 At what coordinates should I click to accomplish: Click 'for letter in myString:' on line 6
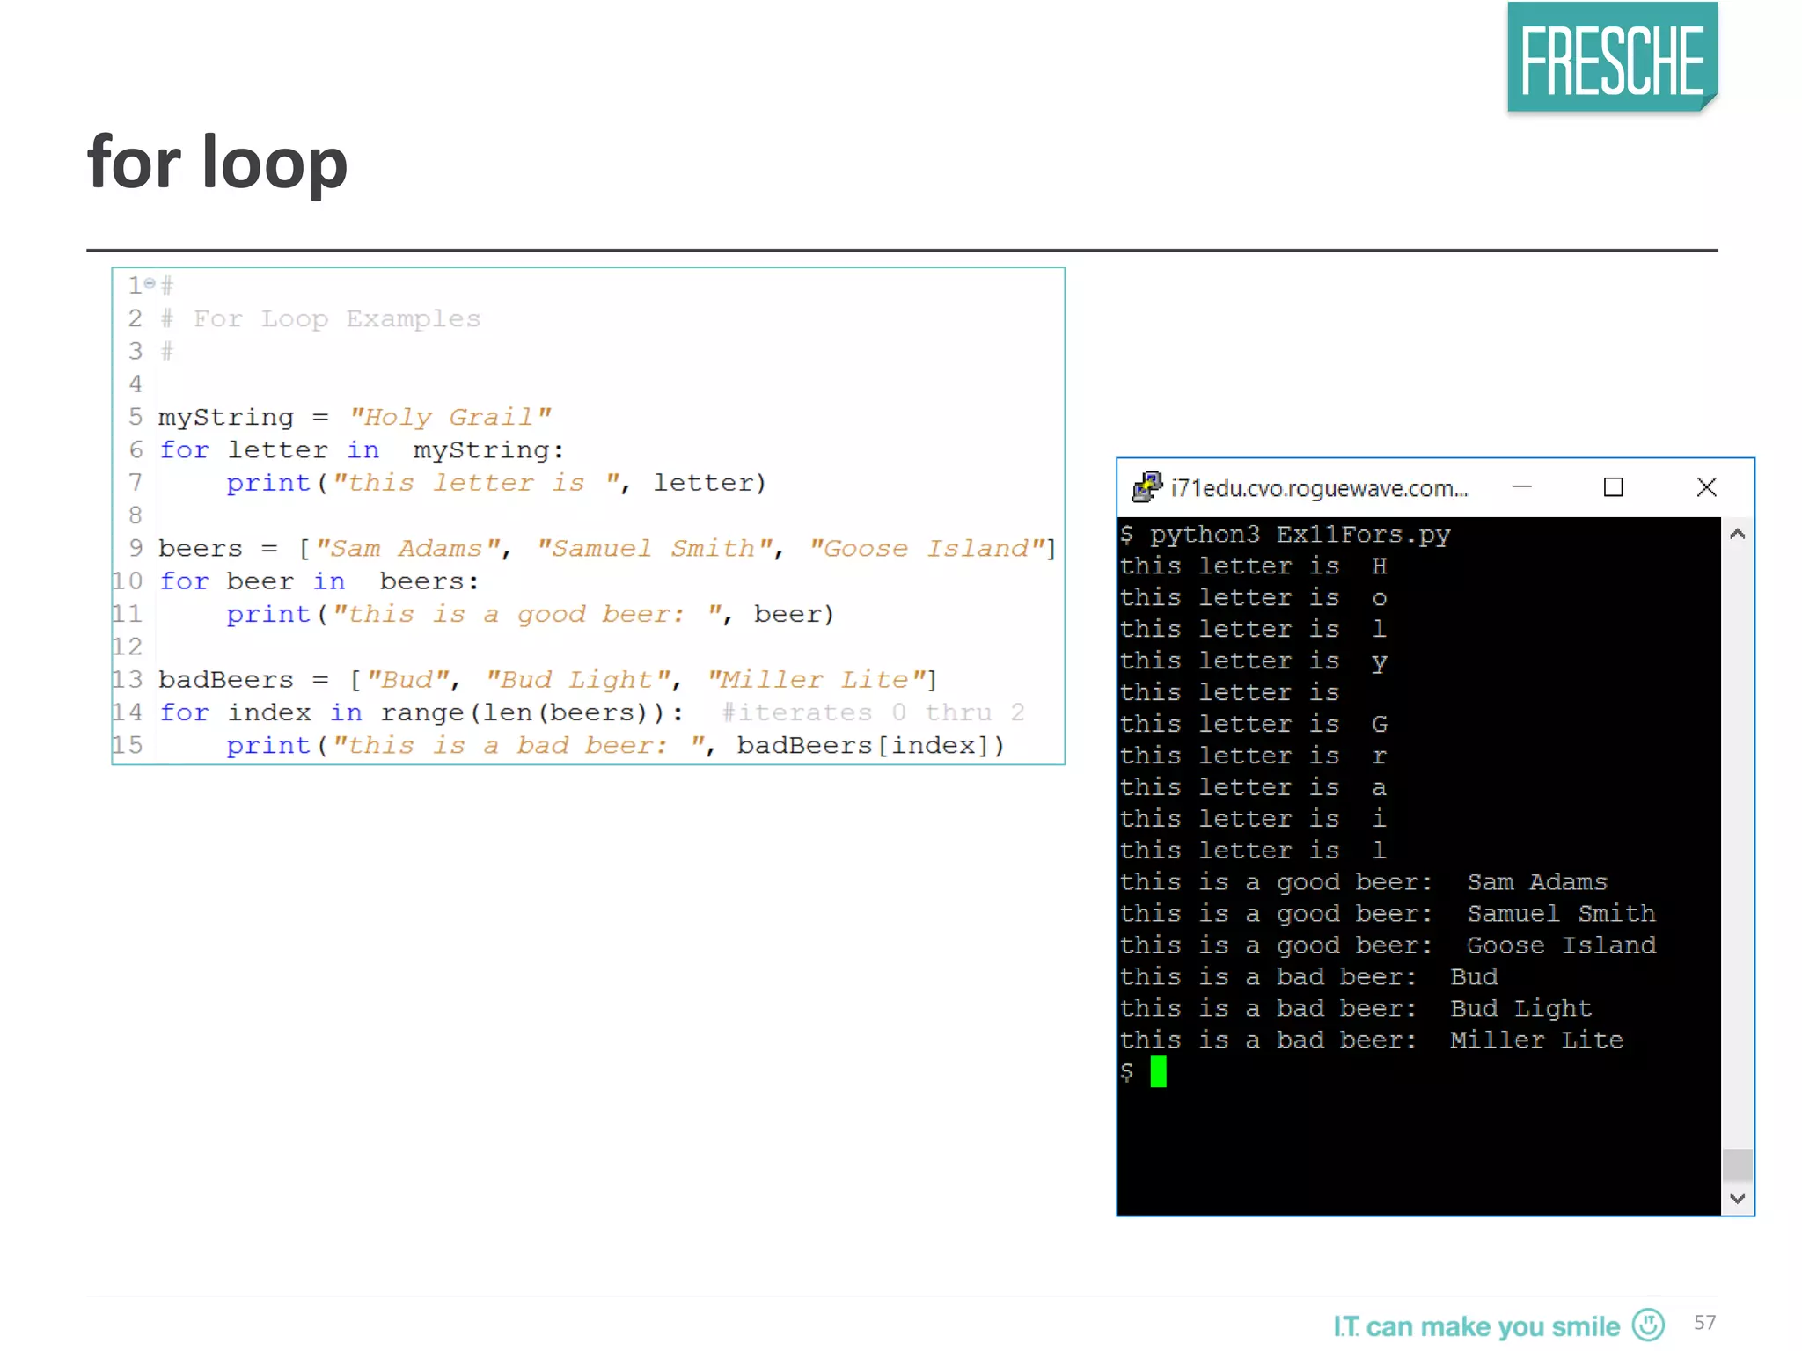tap(362, 450)
